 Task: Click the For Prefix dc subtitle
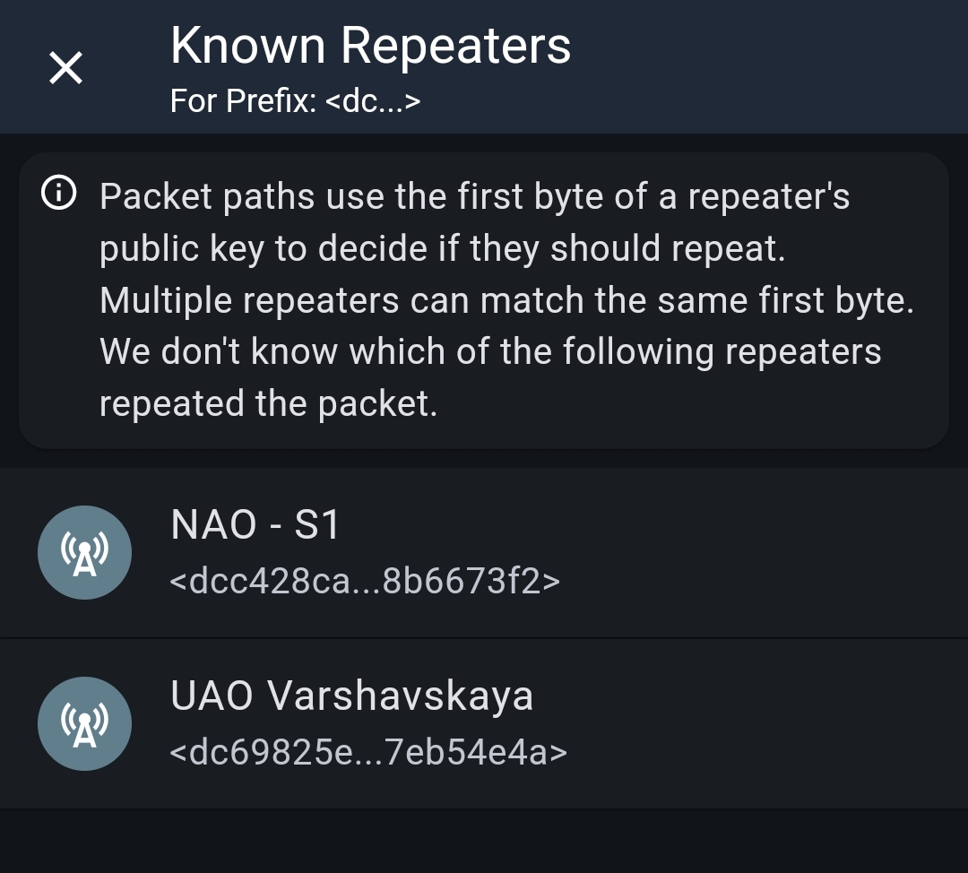(x=295, y=101)
